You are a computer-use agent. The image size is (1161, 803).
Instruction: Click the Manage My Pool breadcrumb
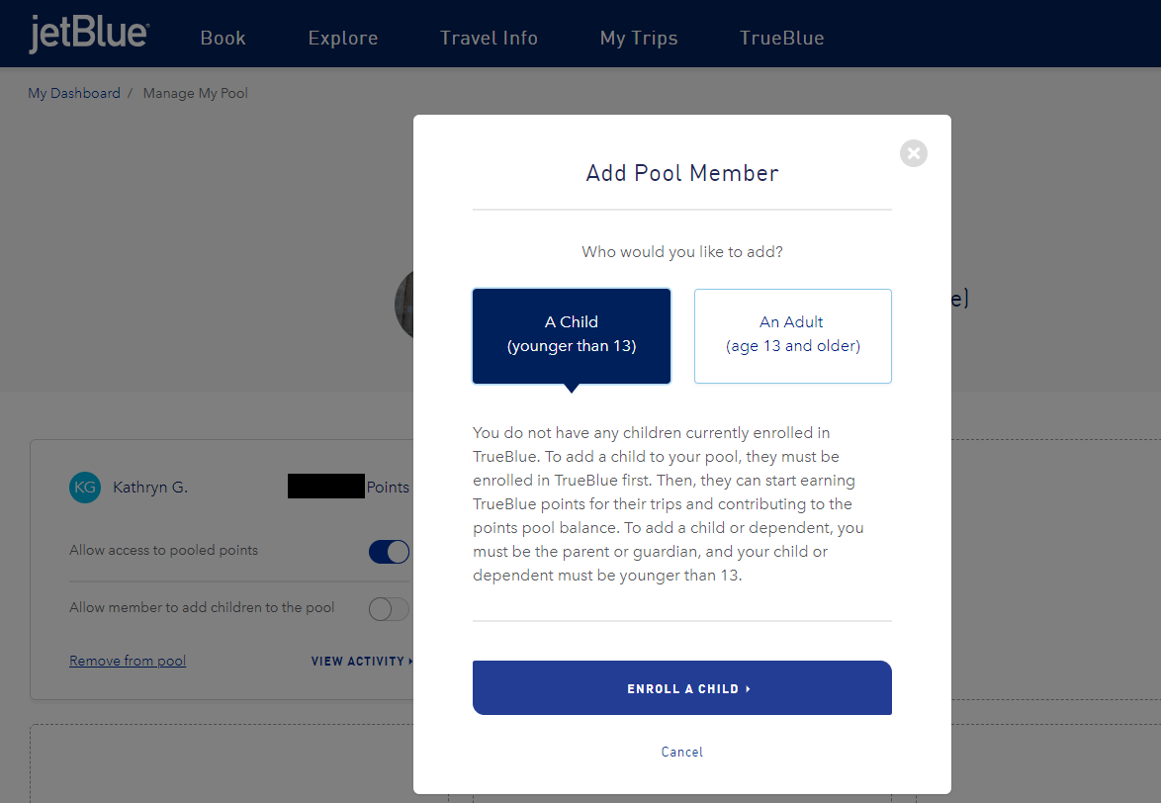[196, 93]
